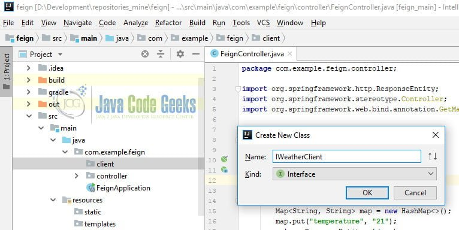The width and height of the screenshot is (459, 230).
Task: Click the collapse all icon in Project panel
Action: [x=161, y=54]
